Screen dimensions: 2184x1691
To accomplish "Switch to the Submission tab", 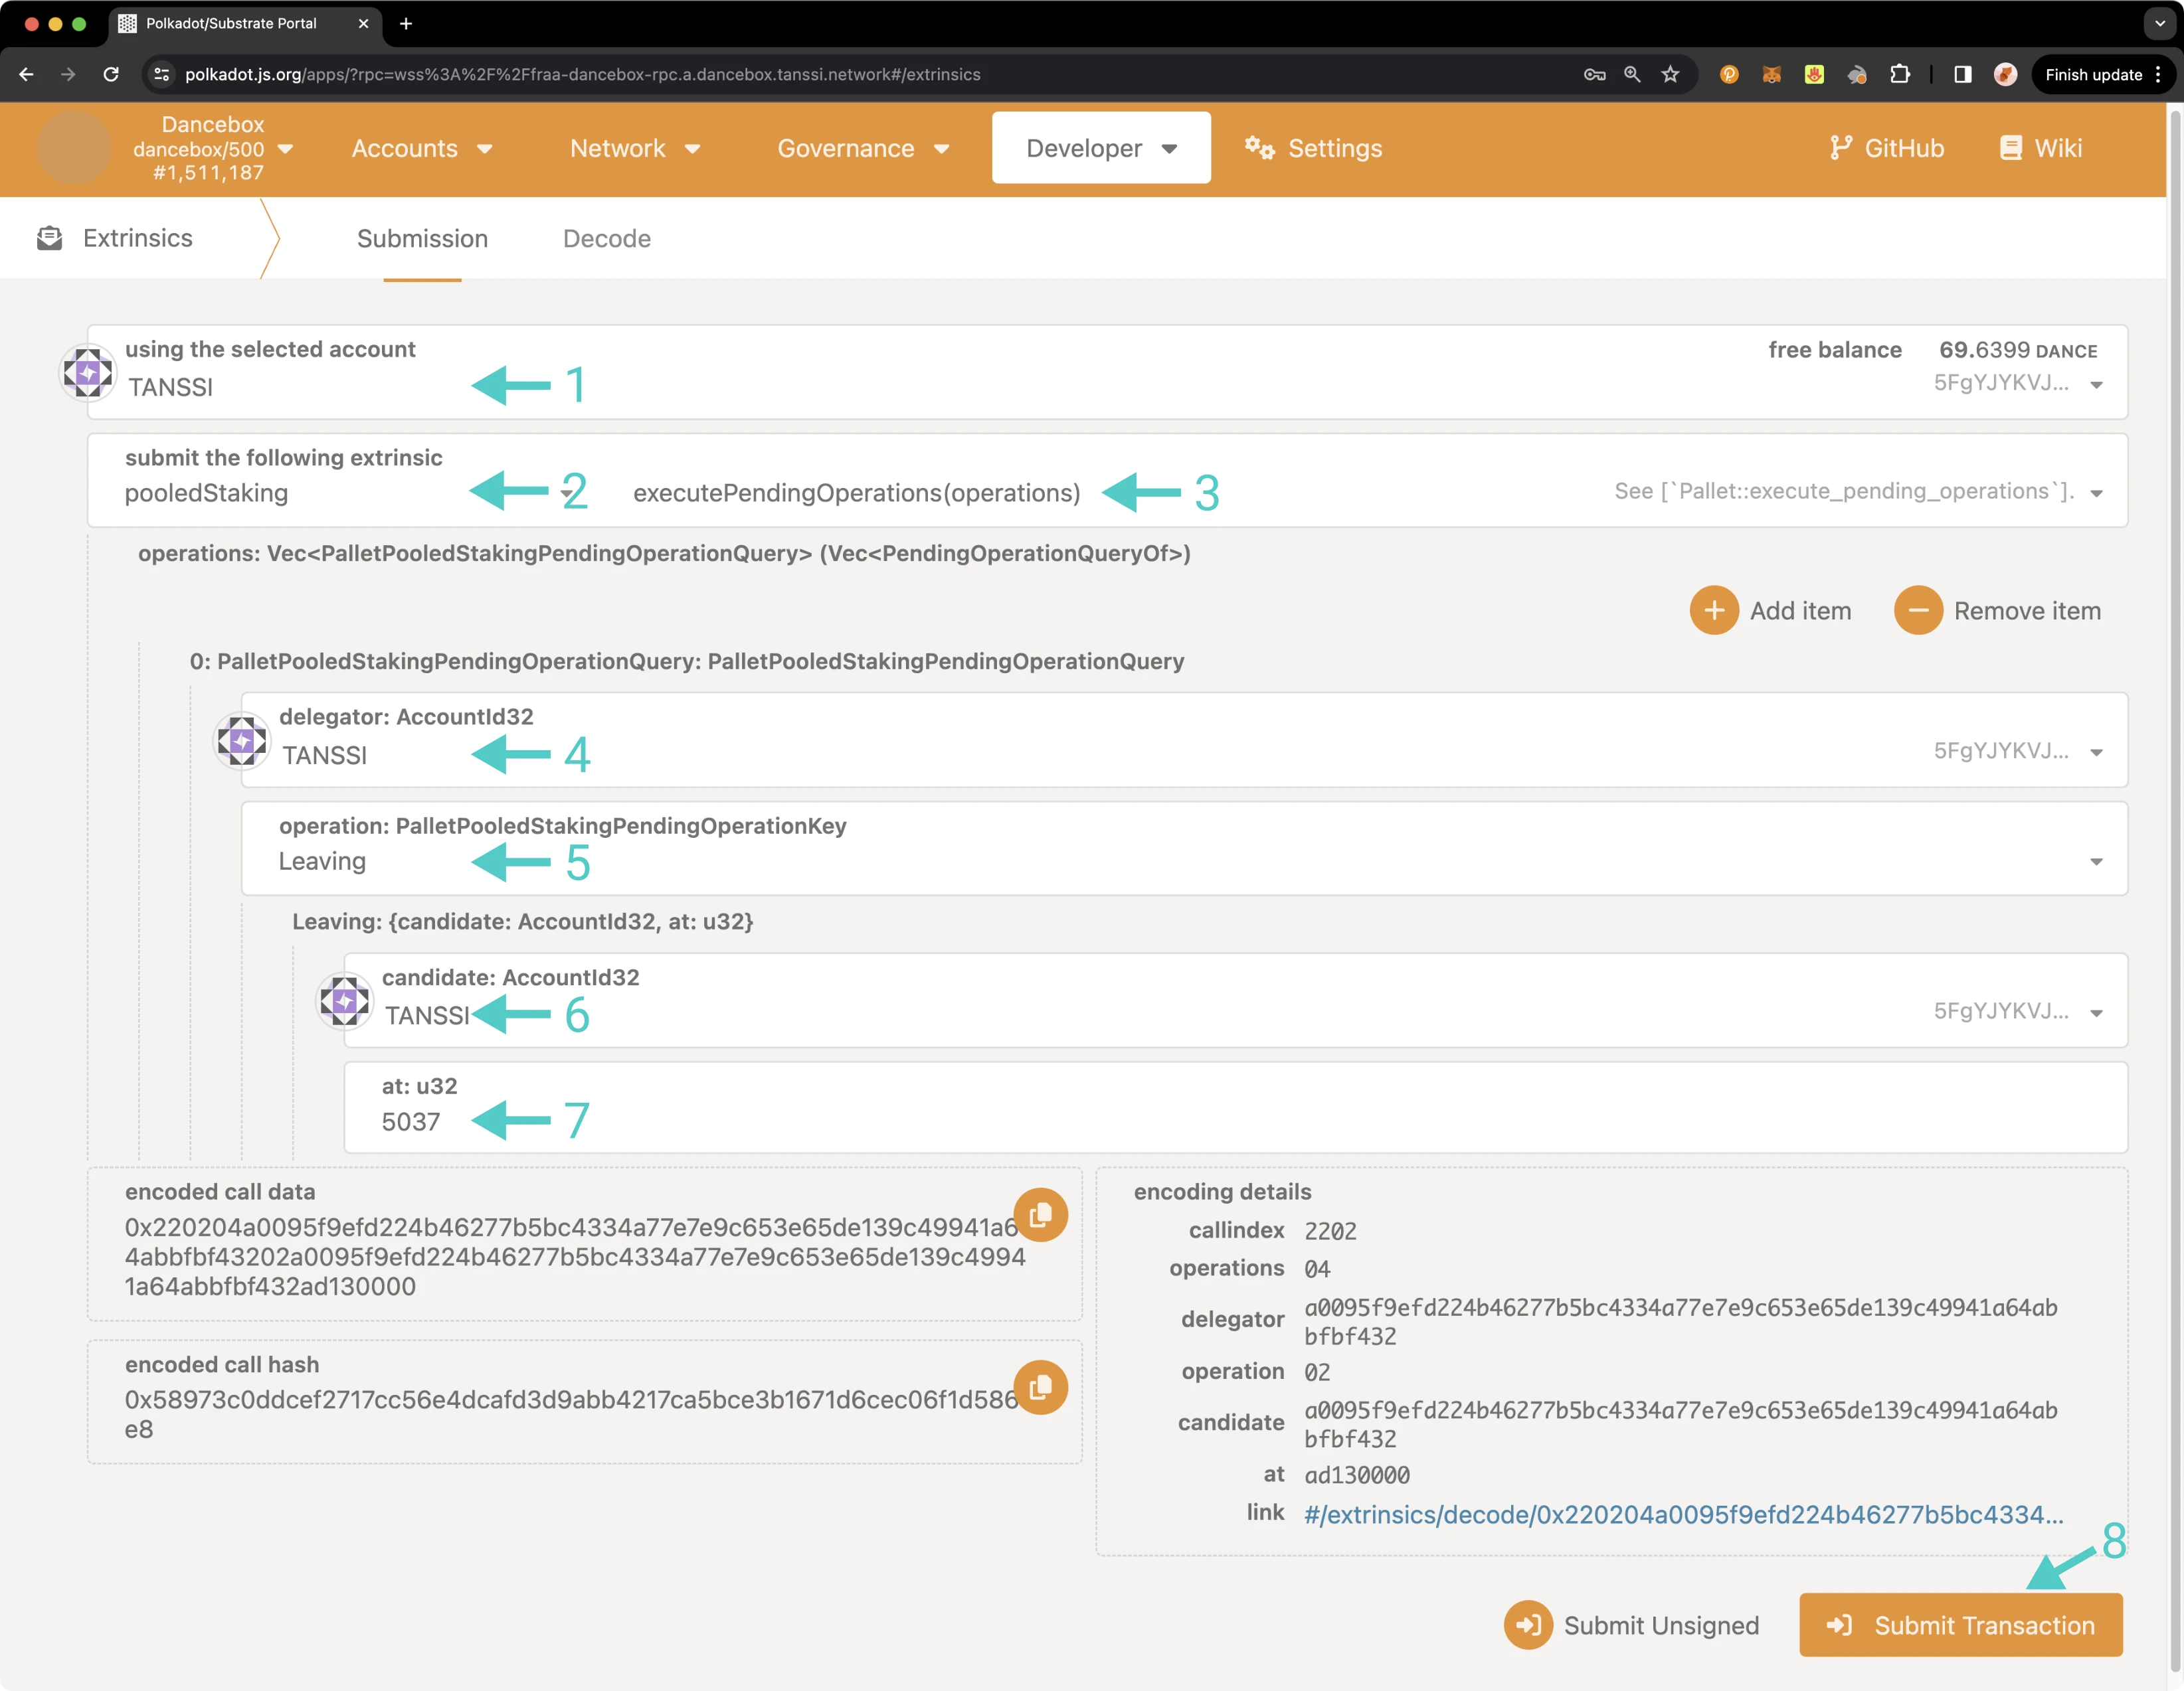I will click(422, 238).
